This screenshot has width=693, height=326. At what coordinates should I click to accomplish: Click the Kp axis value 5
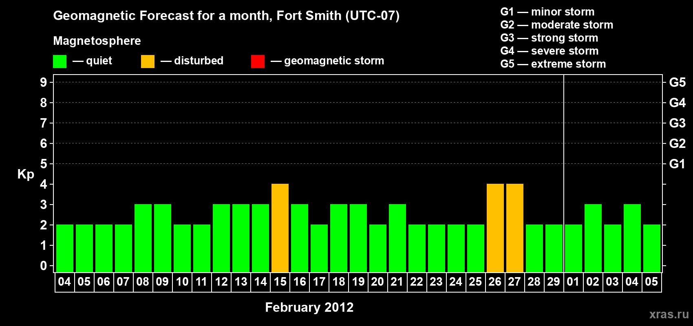[x=44, y=164]
